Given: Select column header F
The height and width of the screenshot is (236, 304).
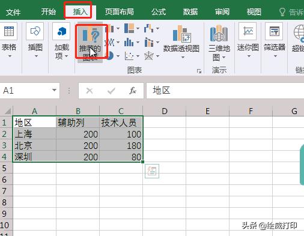Looking at the screenshot, I should (251, 111).
